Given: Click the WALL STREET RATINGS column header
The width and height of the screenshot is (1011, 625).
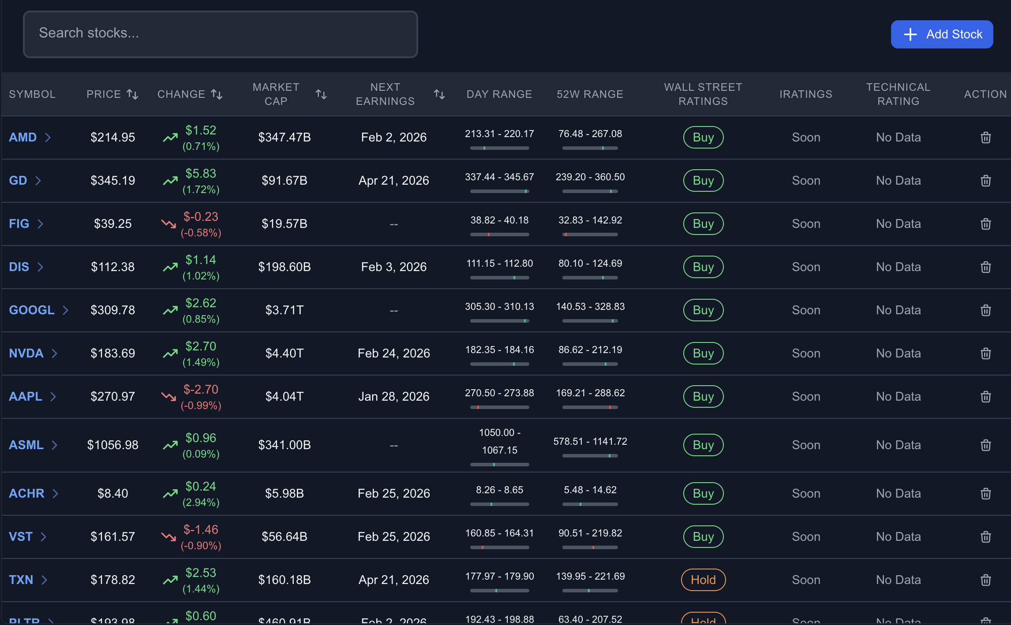Looking at the screenshot, I should (703, 94).
